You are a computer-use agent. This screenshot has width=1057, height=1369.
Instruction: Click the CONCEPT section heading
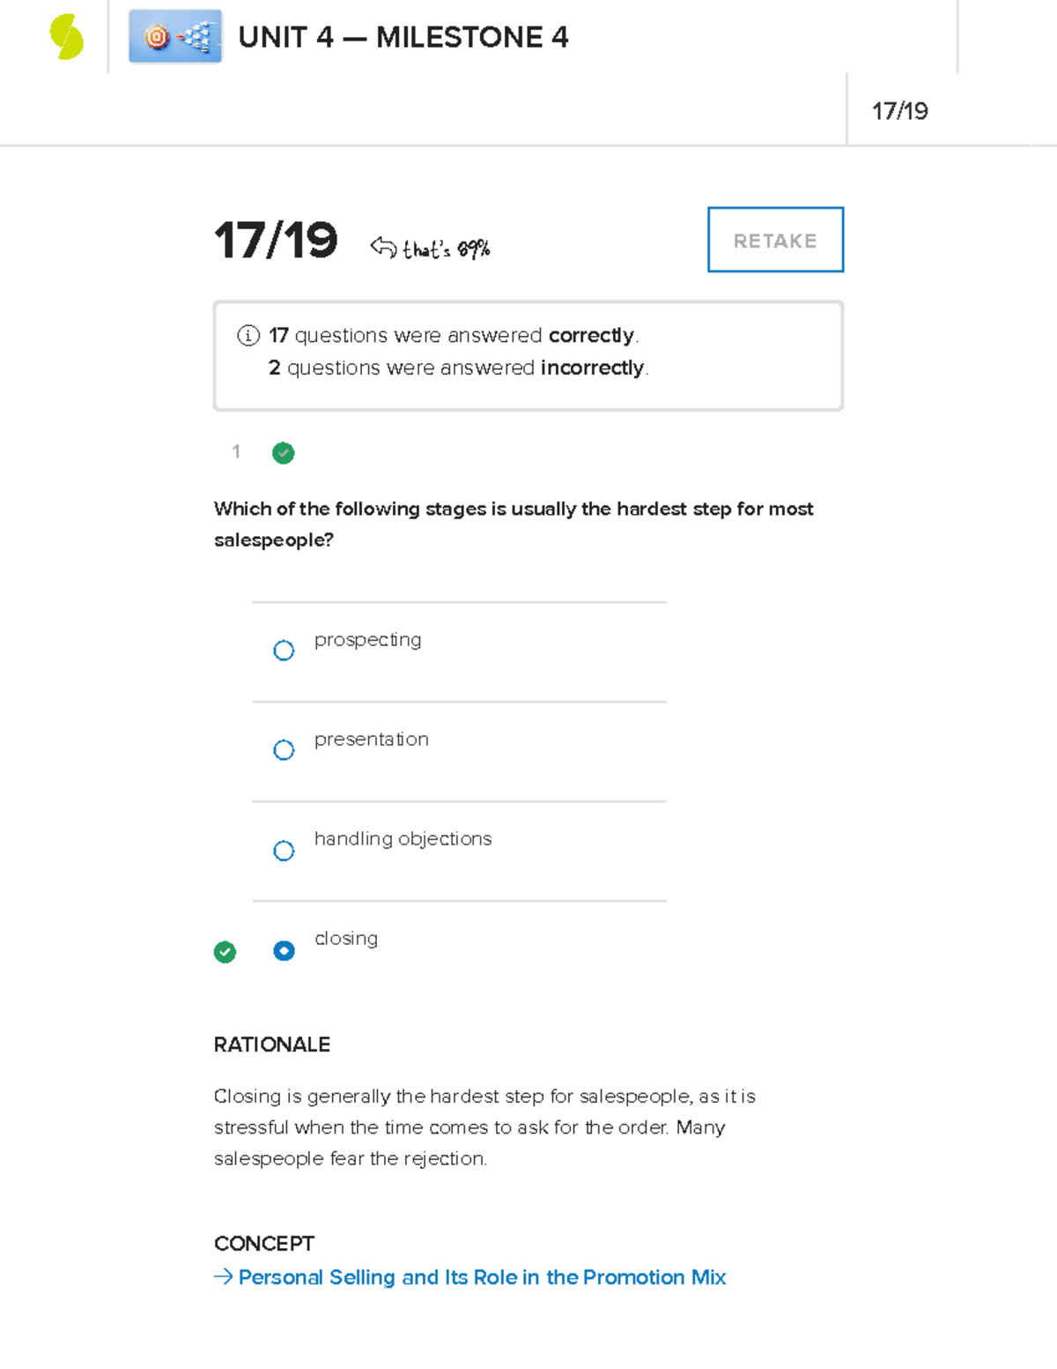[263, 1244]
